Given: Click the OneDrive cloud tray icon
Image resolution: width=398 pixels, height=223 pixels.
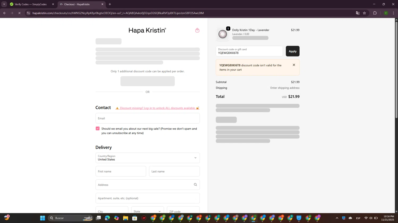Looking at the screenshot, I should pyautogui.click(x=351, y=218).
